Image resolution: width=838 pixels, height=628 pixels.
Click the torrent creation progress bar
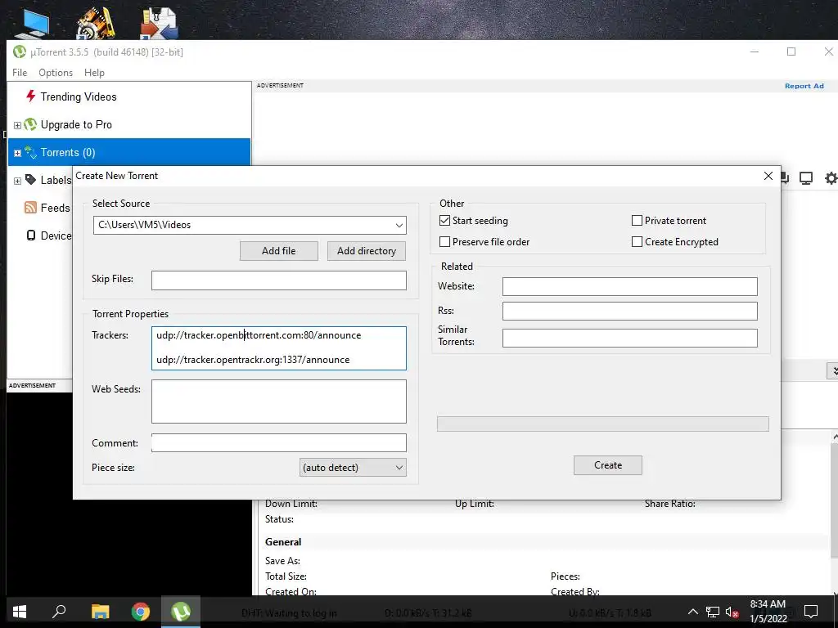coord(603,424)
